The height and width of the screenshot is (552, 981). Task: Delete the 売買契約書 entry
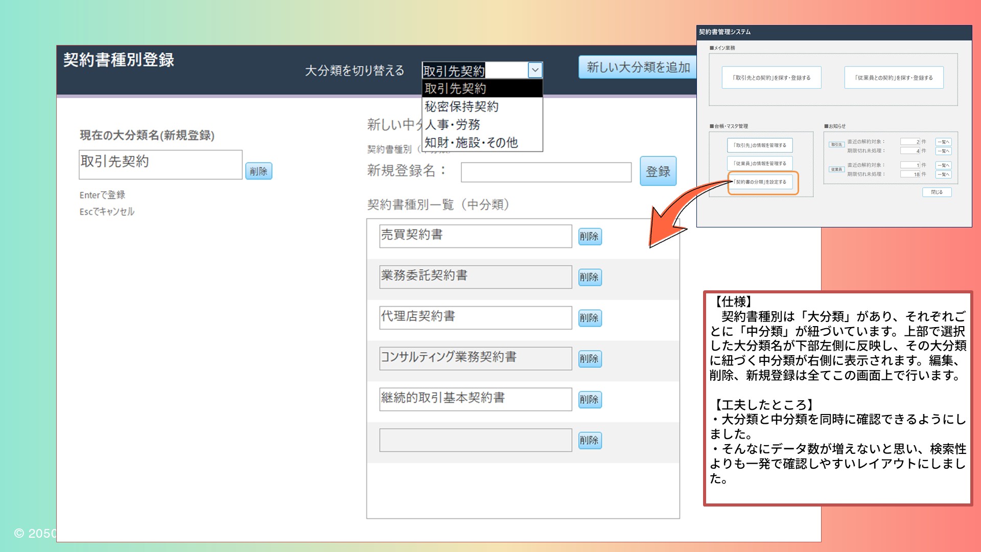[x=590, y=237]
